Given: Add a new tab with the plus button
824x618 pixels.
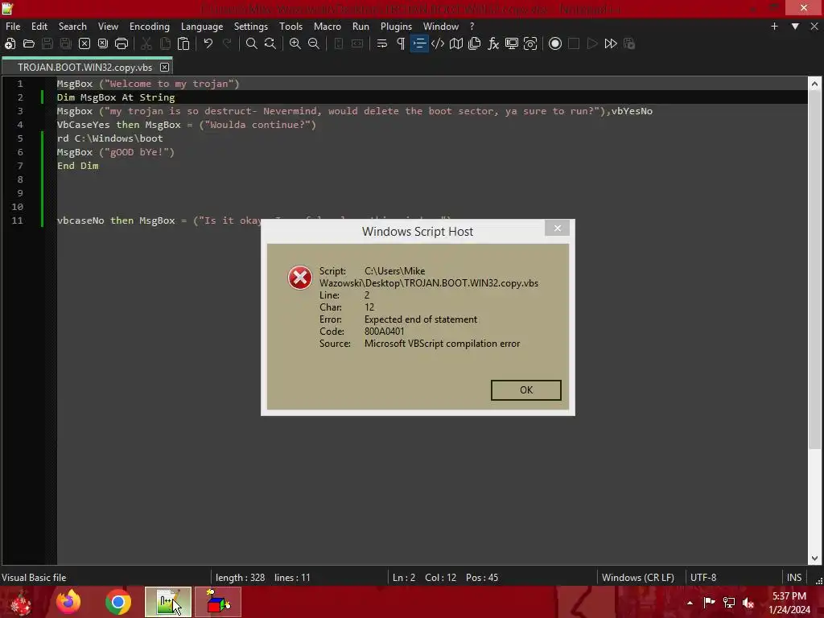Looking at the screenshot, I should (774, 27).
